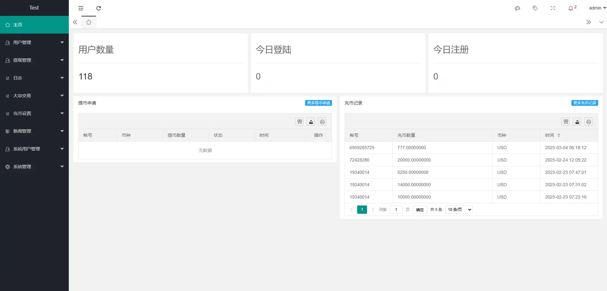Collapse the sidebar with the menu fold icon
This screenshot has width=607, height=291.
(x=81, y=8)
